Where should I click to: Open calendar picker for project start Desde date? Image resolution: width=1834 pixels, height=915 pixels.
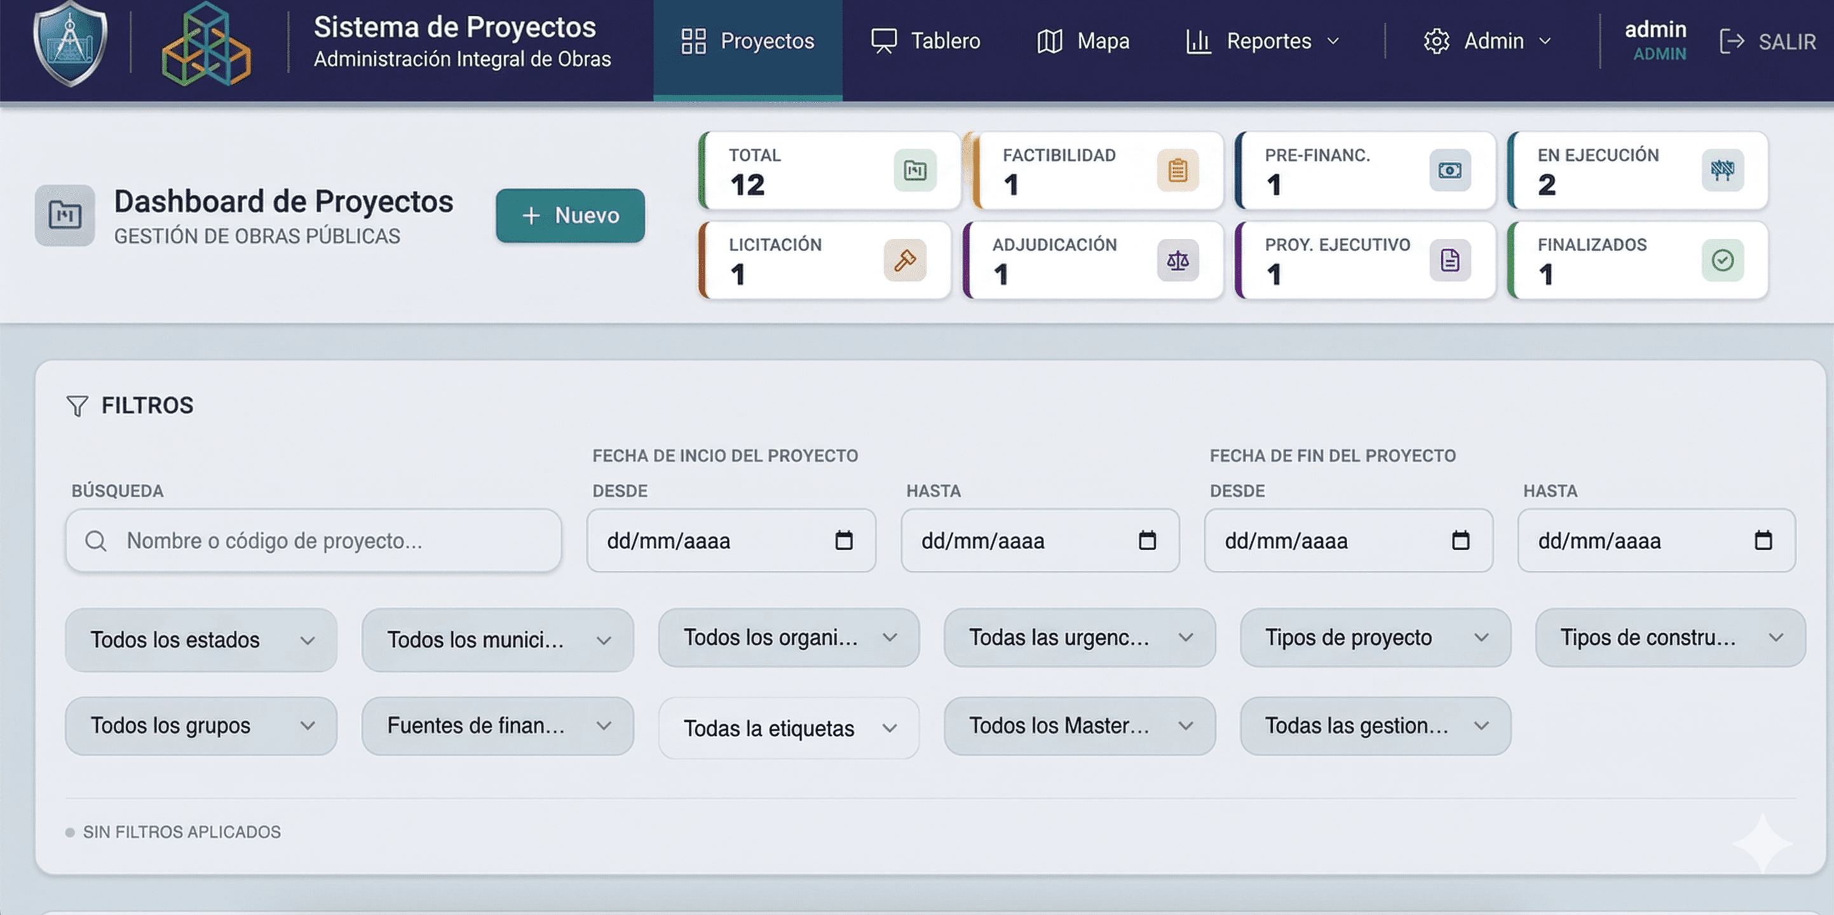[x=844, y=541]
